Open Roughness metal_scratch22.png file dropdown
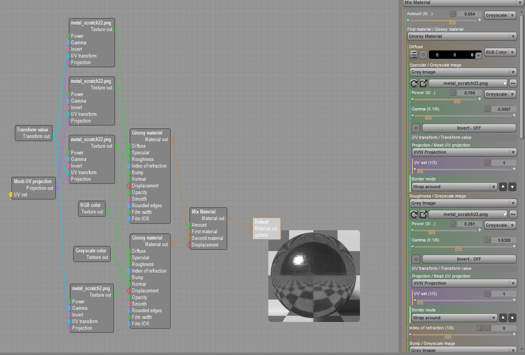This screenshot has width=525, height=355. pyautogui.click(x=468, y=214)
